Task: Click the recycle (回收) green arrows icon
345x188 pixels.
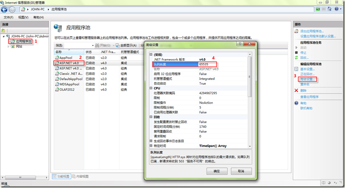Action: 297,58
